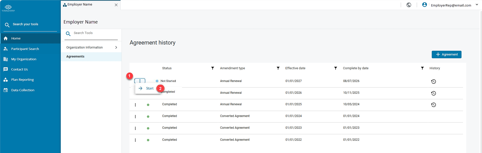Image resolution: width=482 pixels, height=153 pixels.
Task: Expand Organization Information section
Action: tap(91, 47)
